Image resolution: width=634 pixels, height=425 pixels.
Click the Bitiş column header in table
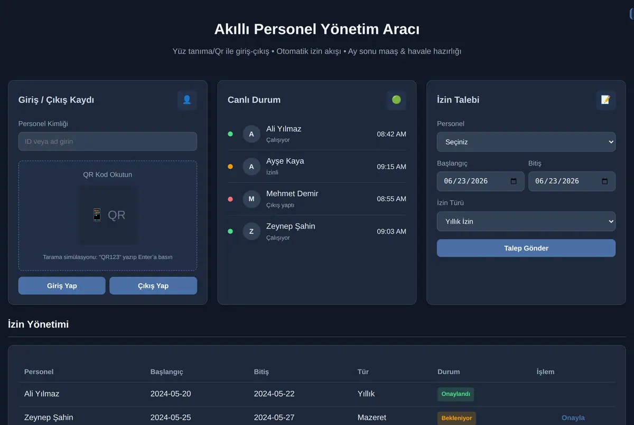click(262, 372)
